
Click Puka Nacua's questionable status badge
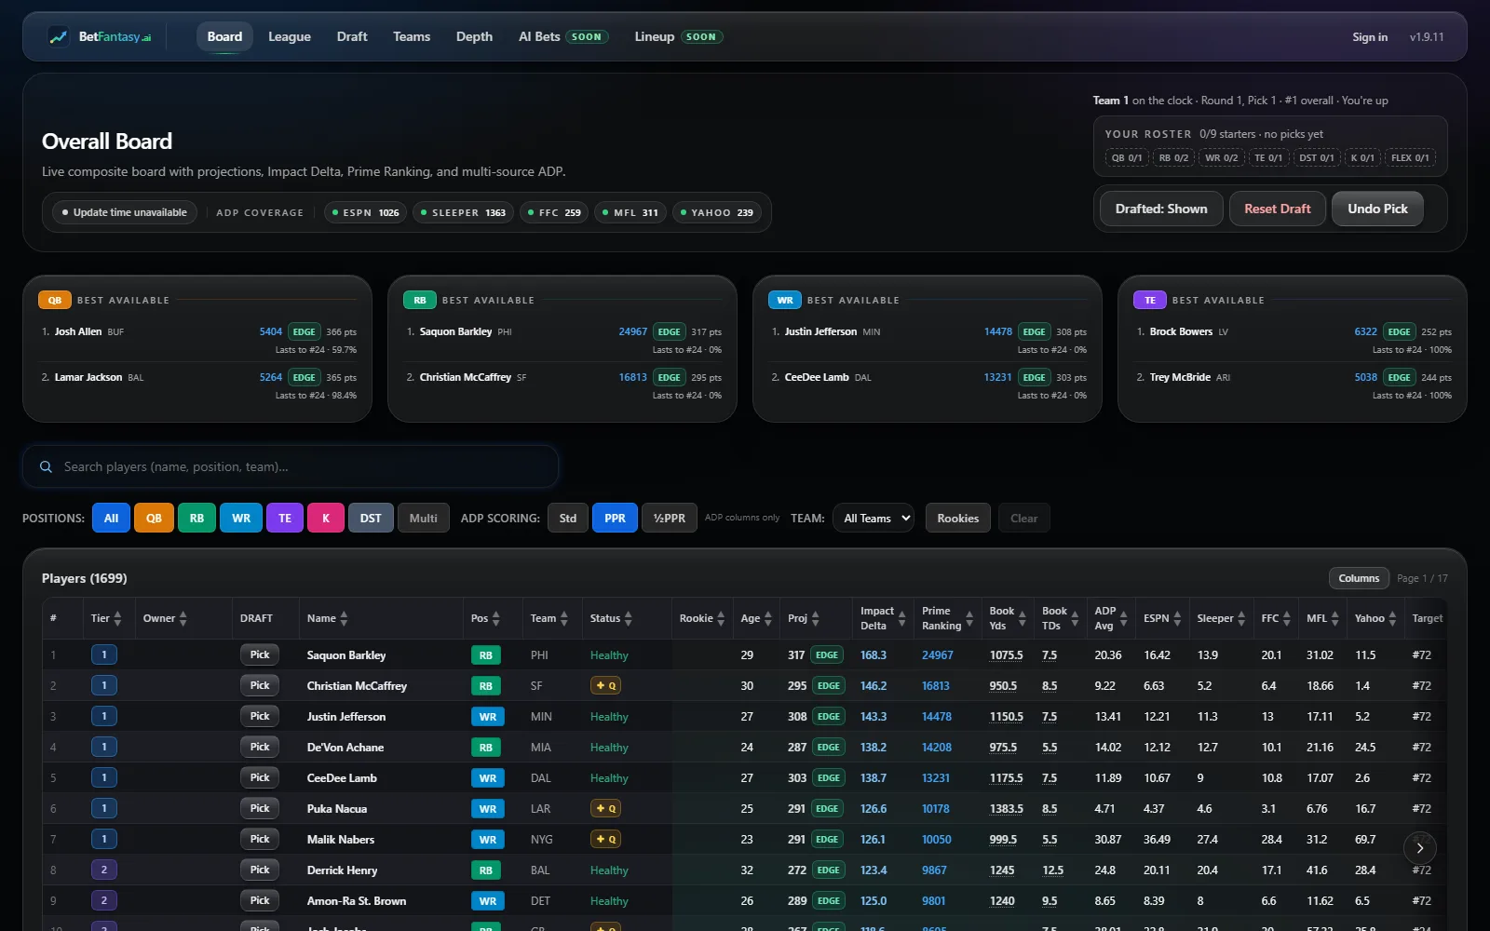pos(605,809)
